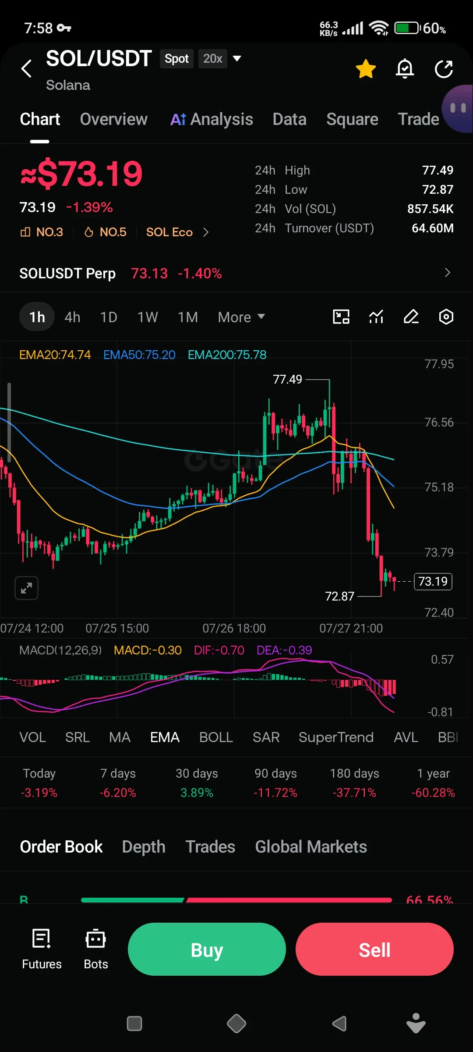
Task: Toggle the AVL indicator
Action: pyautogui.click(x=406, y=737)
